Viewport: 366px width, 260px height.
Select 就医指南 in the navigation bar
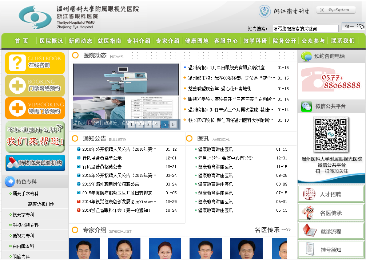point(110,41)
